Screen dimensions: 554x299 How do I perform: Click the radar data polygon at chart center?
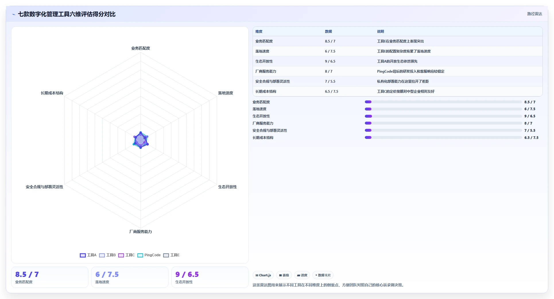pyautogui.click(x=141, y=140)
